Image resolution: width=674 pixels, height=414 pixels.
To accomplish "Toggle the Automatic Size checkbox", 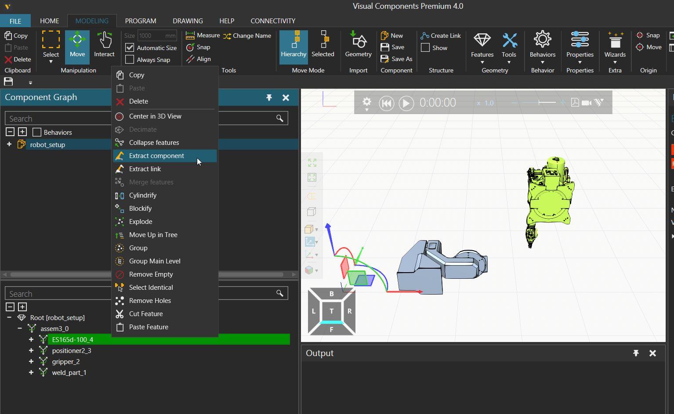I will point(130,48).
